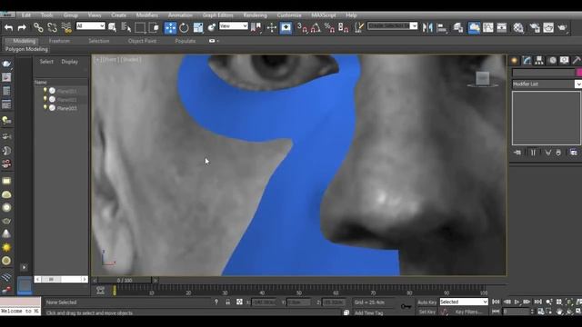The image size is (582, 327).
Task: Open Display menu in Scene Explorer
Action: tap(69, 62)
